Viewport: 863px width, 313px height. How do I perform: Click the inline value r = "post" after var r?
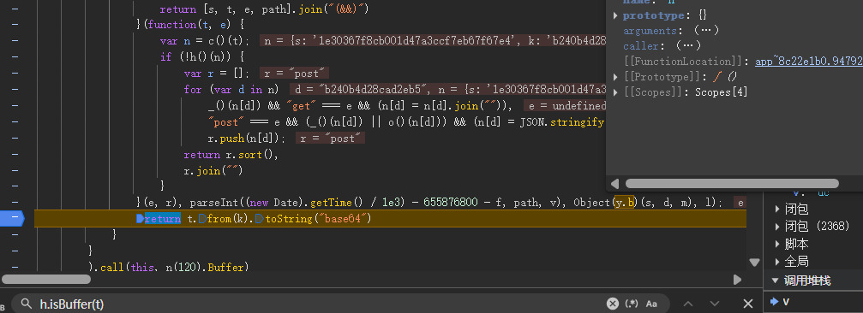click(294, 74)
